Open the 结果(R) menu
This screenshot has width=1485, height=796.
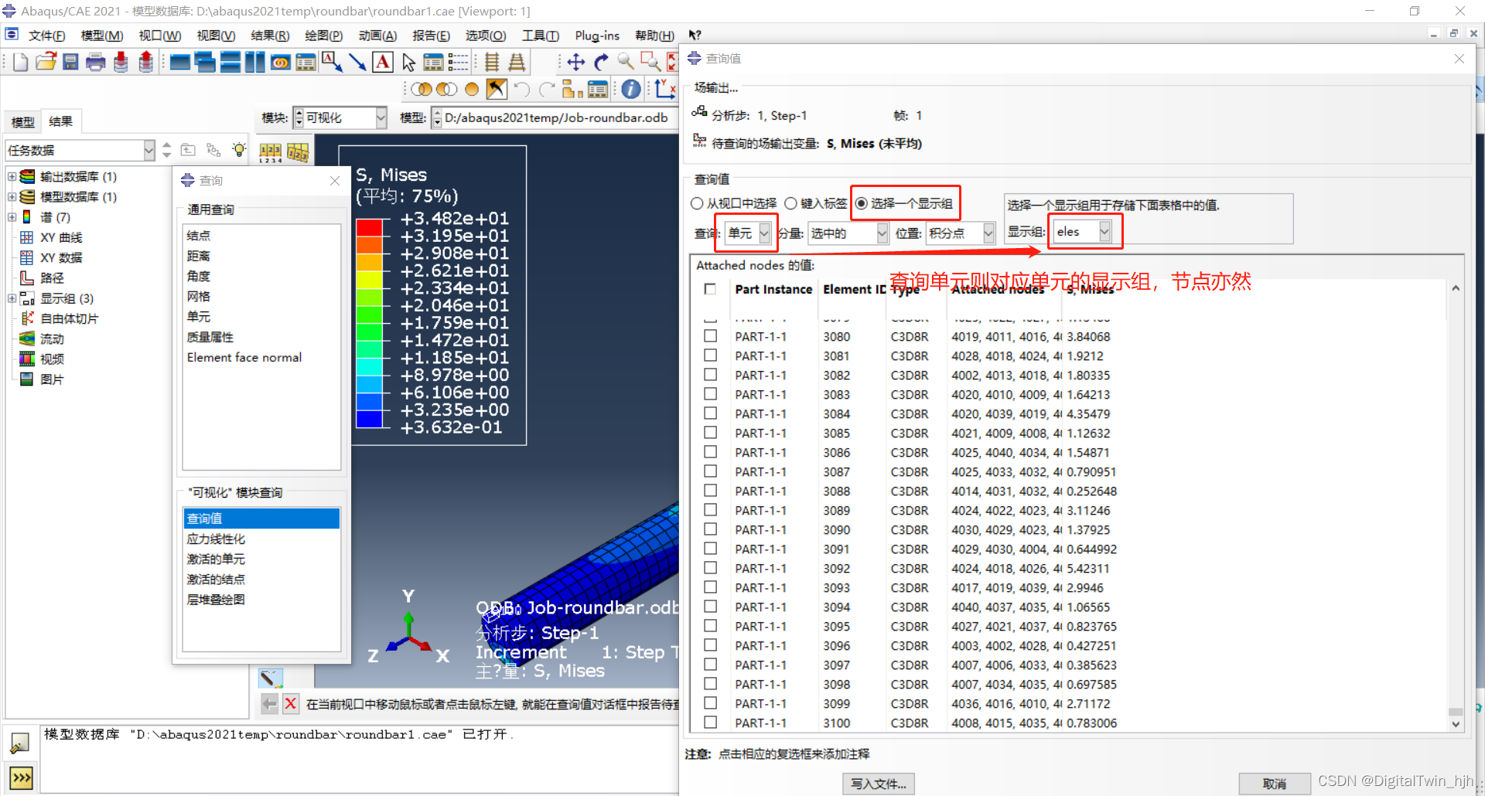[x=270, y=36]
